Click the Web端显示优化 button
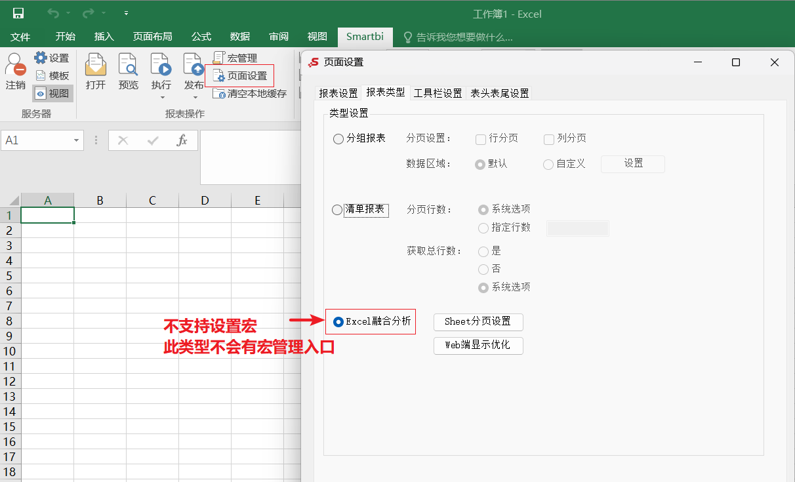The height and width of the screenshot is (482, 795). 478,345
